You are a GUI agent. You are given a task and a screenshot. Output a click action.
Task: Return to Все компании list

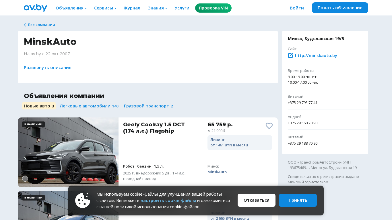pos(41,25)
